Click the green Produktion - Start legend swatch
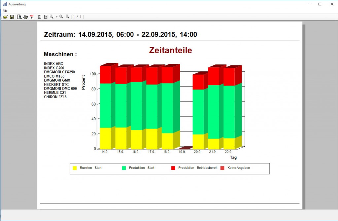This screenshot has width=338, height=221. click(x=124, y=168)
